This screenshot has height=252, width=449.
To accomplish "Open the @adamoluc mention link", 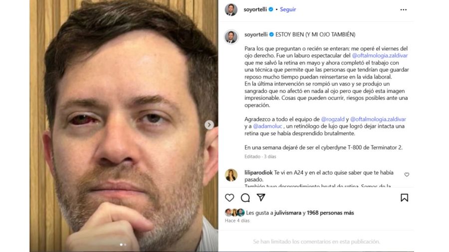I will (x=267, y=126).
